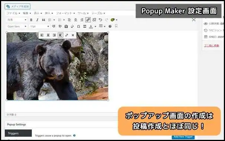Decrease indent of the paragraph
Viewport: 225px width, 141px height.
[54, 26]
